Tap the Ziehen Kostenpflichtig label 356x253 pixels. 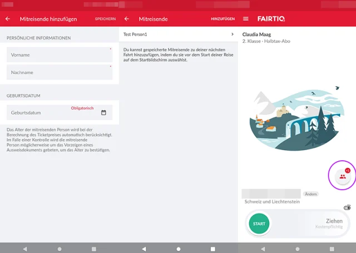[329, 224]
